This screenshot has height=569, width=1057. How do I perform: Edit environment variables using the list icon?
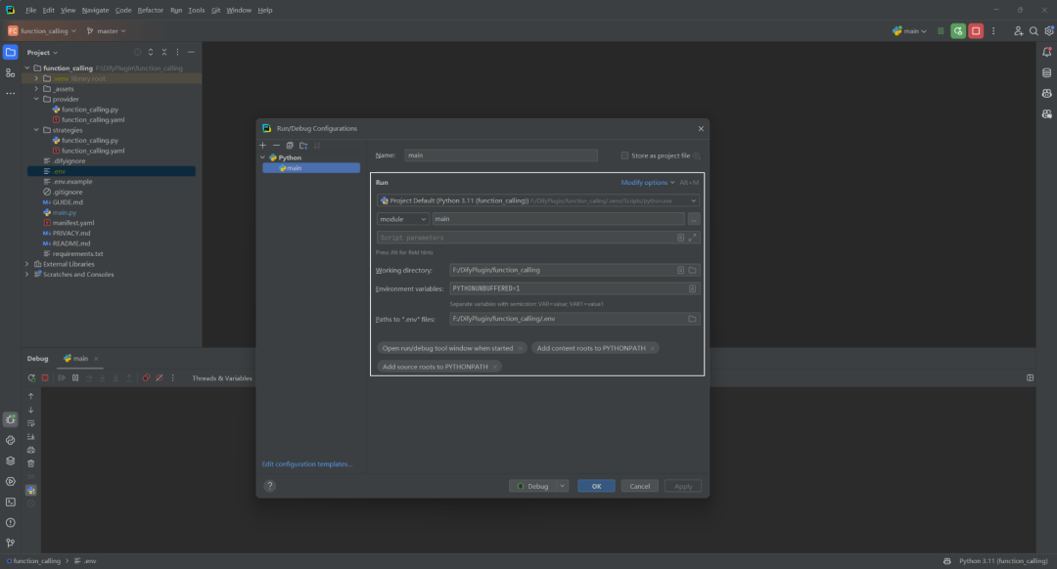click(x=692, y=288)
